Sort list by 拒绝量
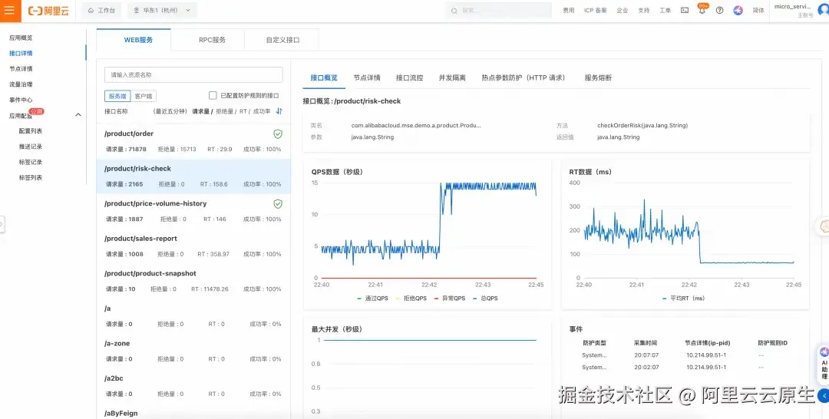 coord(224,111)
